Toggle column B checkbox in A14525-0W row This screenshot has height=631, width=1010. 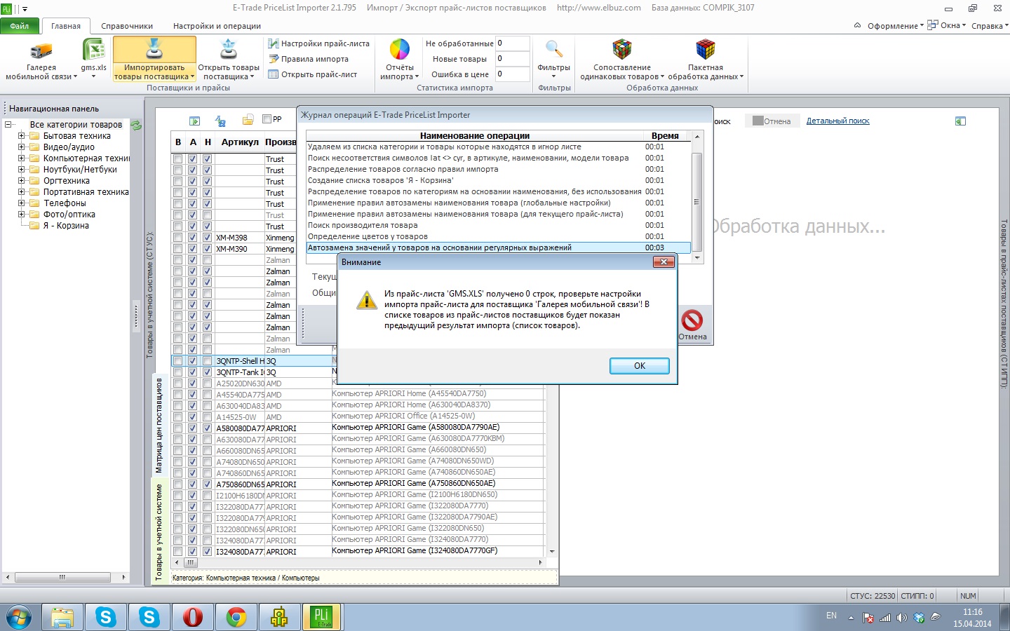pyautogui.click(x=177, y=417)
